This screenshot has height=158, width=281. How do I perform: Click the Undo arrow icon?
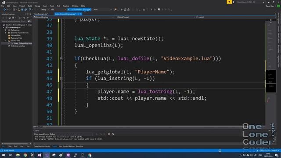coord(30,10)
